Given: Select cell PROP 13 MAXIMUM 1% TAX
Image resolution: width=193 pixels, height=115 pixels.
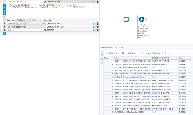Looking at the screenshot, I should click(x=165, y=80).
